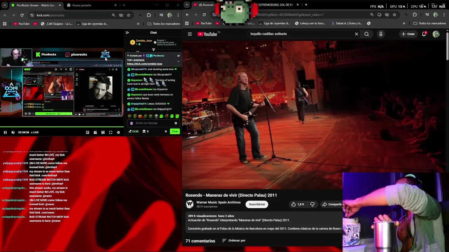The image size is (449, 252).
Task: Go back in YouTube window
Action: click(187, 15)
